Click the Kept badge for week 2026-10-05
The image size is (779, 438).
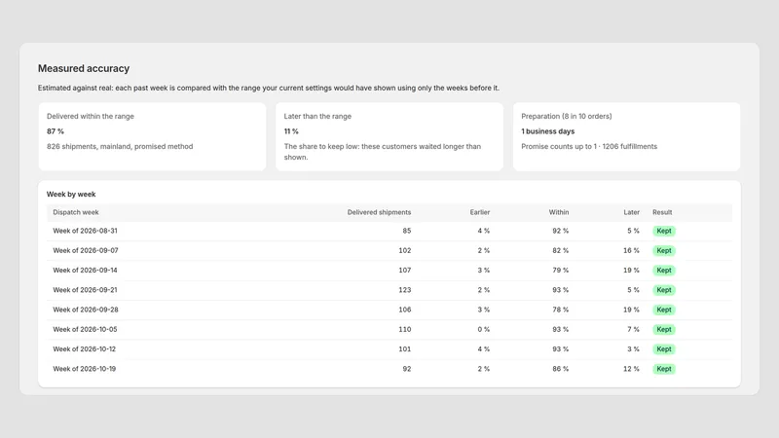pos(664,330)
